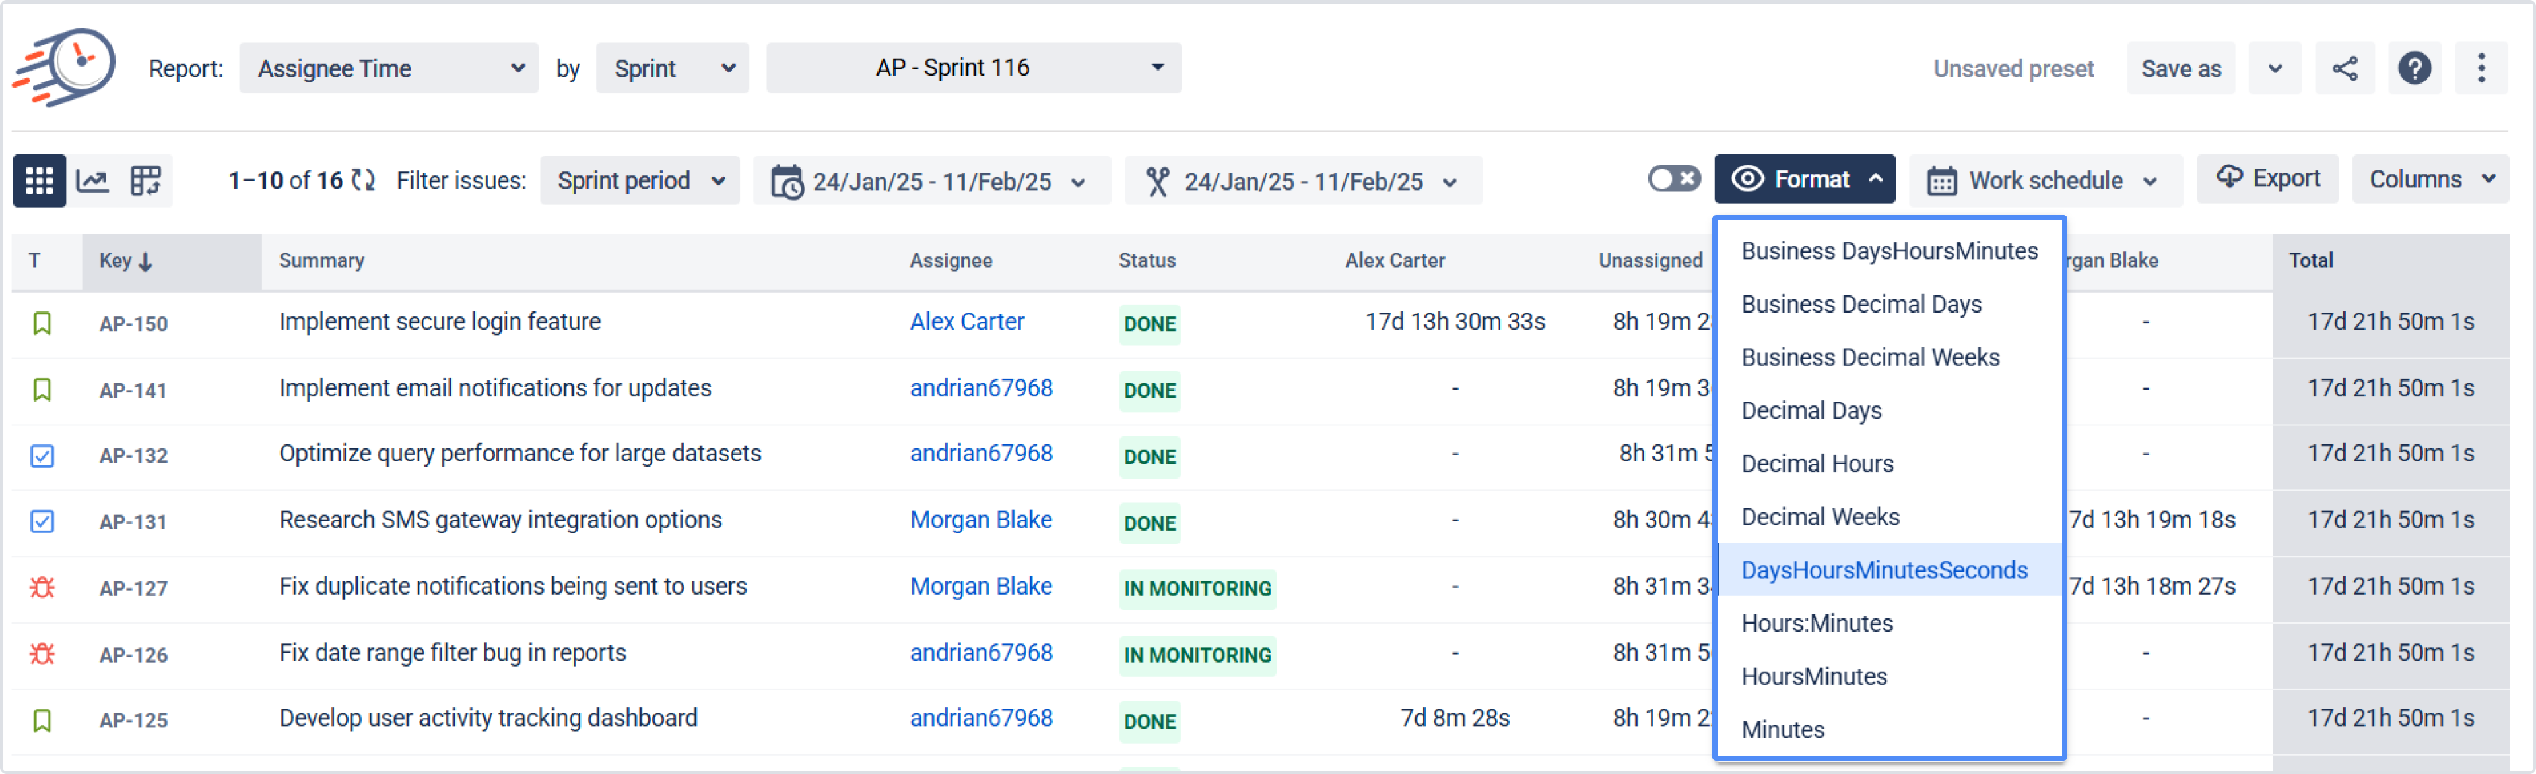Click the Save as button
The image size is (2536, 774).
[x=2181, y=69]
